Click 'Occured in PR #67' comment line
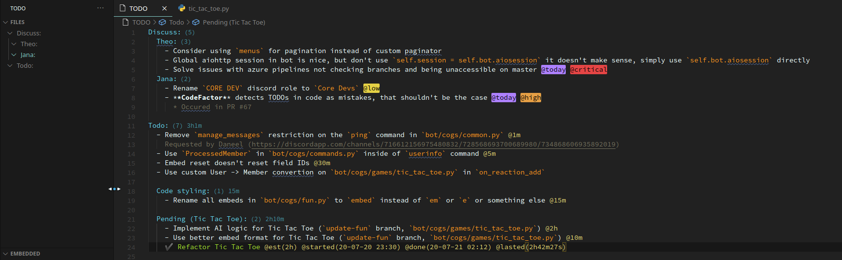 [212, 107]
